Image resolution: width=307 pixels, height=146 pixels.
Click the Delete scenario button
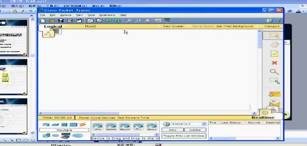point(195,130)
